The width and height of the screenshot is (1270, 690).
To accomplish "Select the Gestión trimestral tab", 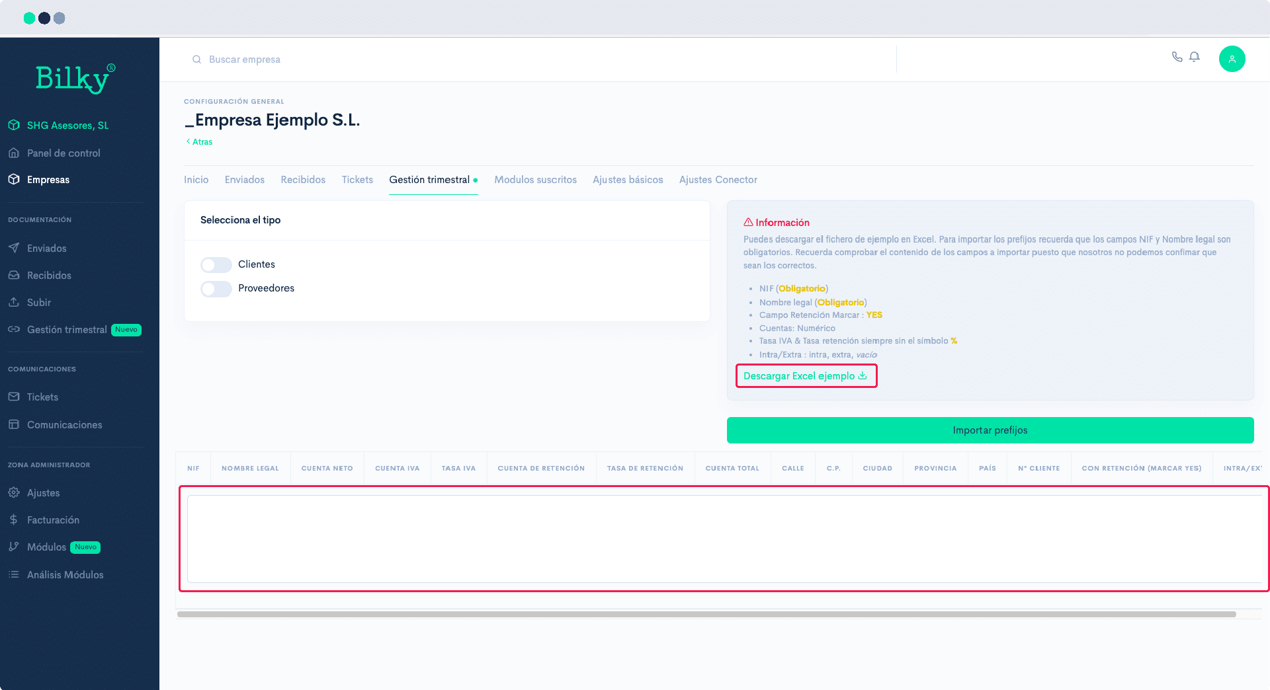I will point(433,180).
